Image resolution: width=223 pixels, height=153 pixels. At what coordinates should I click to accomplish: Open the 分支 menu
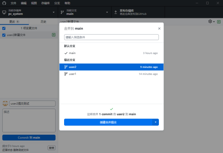click(x=57, y=3)
